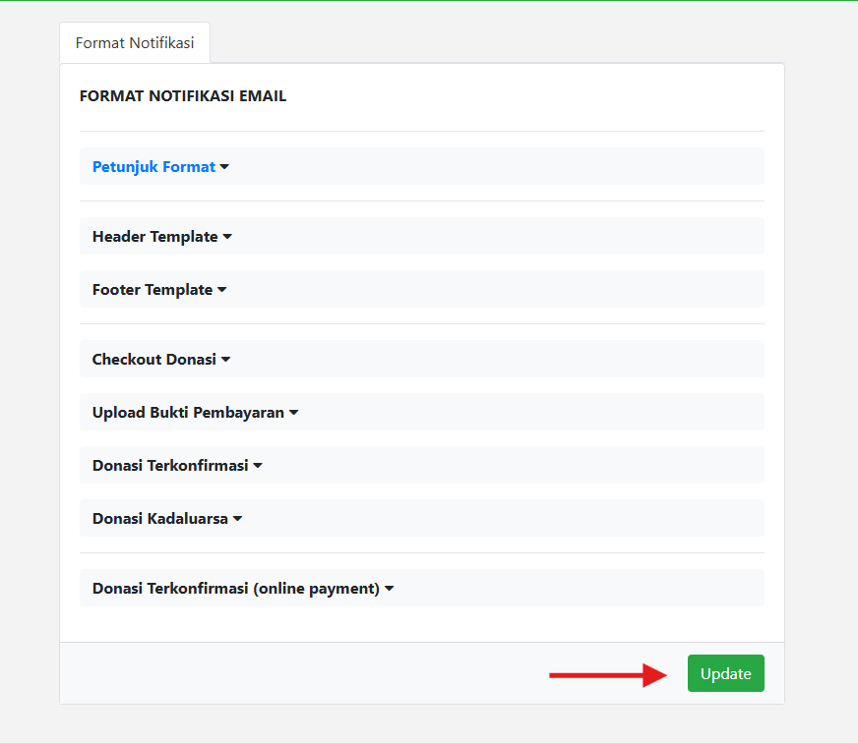Click the caret icon beside Petunjuk Format
Image resolution: width=858 pixels, height=744 pixels.
[x=224, y=167]
